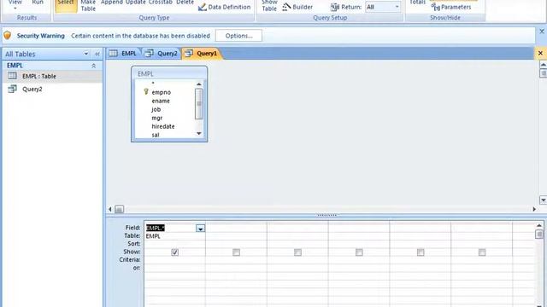547x307 pixels.
Task: Click the Parameters icon in Show/Hide
Action: point(435,7)
